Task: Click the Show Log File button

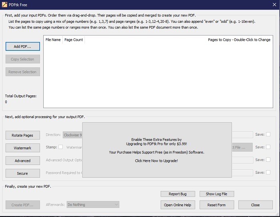Action: click(217, 194)
